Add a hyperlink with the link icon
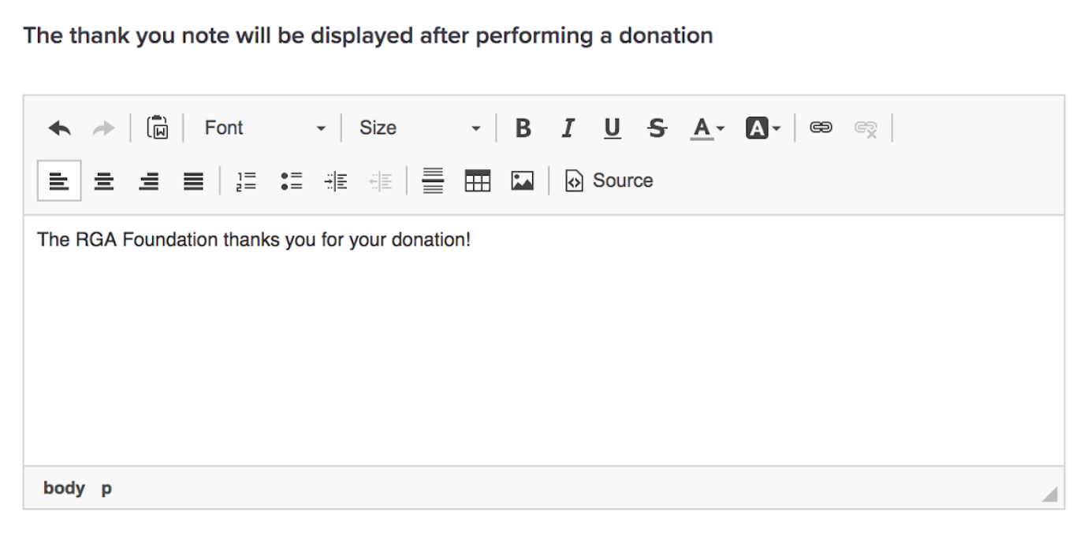The width and height of the screenshot is (1080, 534). click(x=821, y=128)
